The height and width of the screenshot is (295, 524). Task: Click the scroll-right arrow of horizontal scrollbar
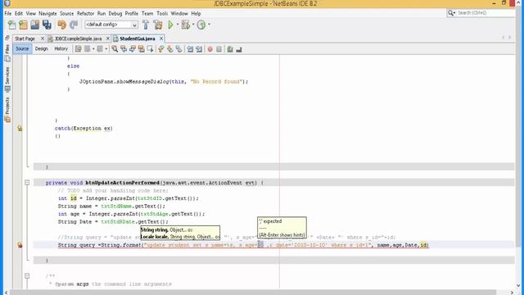[x=512, y=293]
